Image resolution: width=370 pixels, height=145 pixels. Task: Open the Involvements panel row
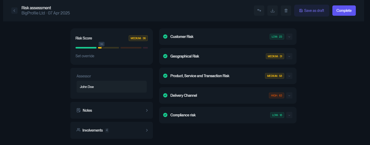112,130
